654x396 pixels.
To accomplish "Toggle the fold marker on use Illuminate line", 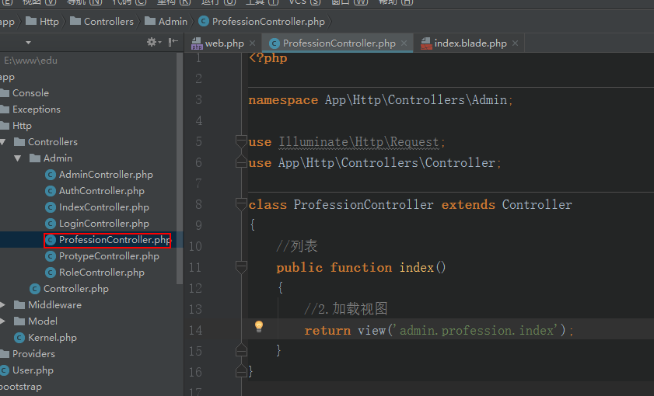I will 241,141.
